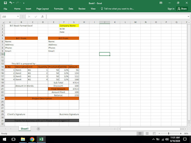Select the row 14 header
The height and width of the screenshot is (143, 191).
(2, 67)
